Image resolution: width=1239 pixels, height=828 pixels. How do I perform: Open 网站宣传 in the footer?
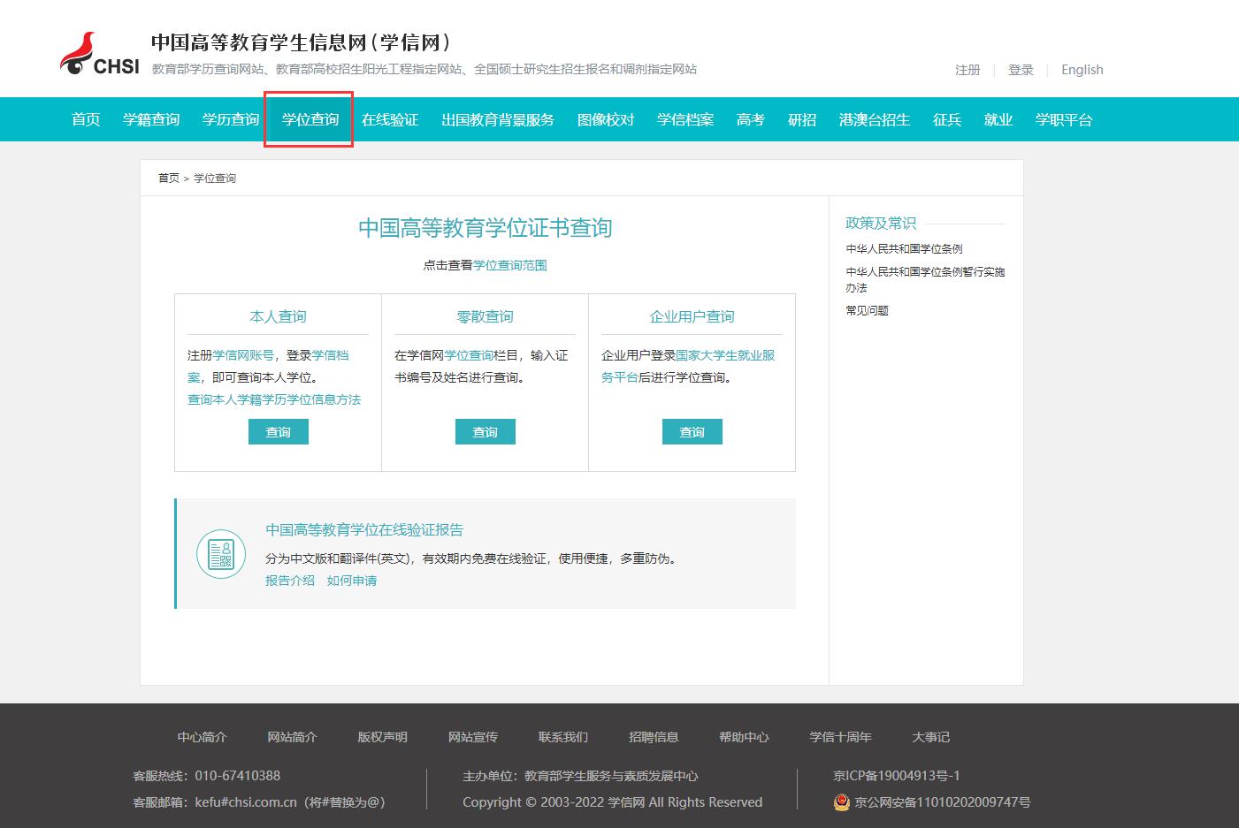click(472, 737)
